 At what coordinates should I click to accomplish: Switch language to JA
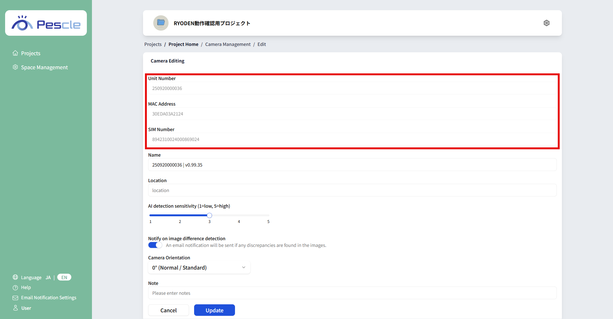click(48, 278)
